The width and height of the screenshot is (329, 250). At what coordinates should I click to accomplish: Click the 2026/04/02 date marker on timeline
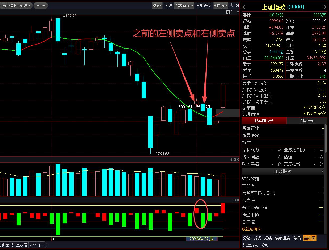pos(202,239)
